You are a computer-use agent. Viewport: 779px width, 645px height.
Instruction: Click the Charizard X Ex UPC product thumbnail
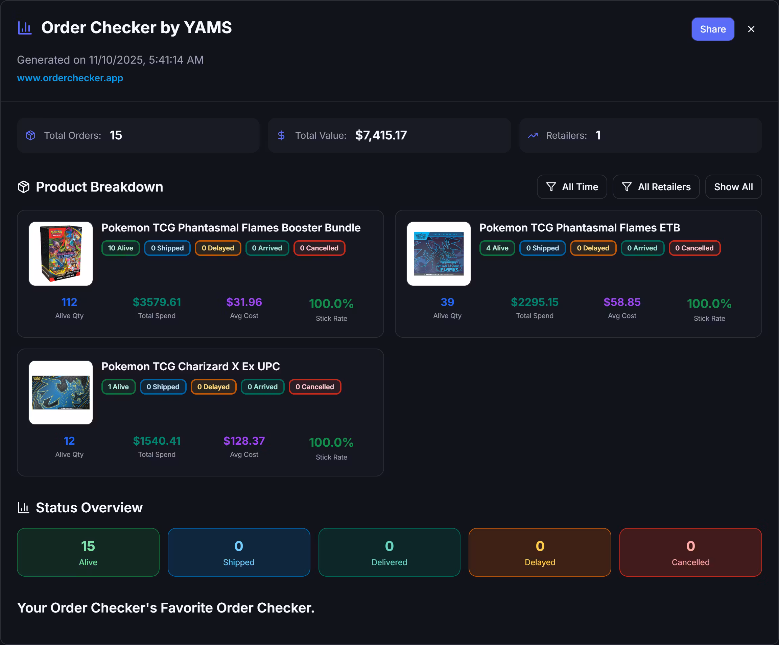click(x=61, y=393)
